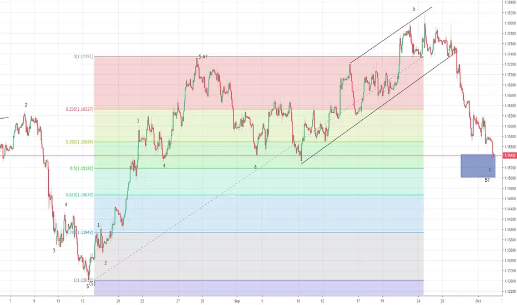Click the red current price tag 1.15432
Screen dimensions: 517x305
(509, 155)
